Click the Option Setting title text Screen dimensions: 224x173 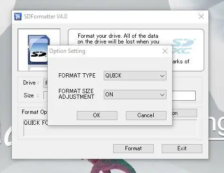[67, 51]
